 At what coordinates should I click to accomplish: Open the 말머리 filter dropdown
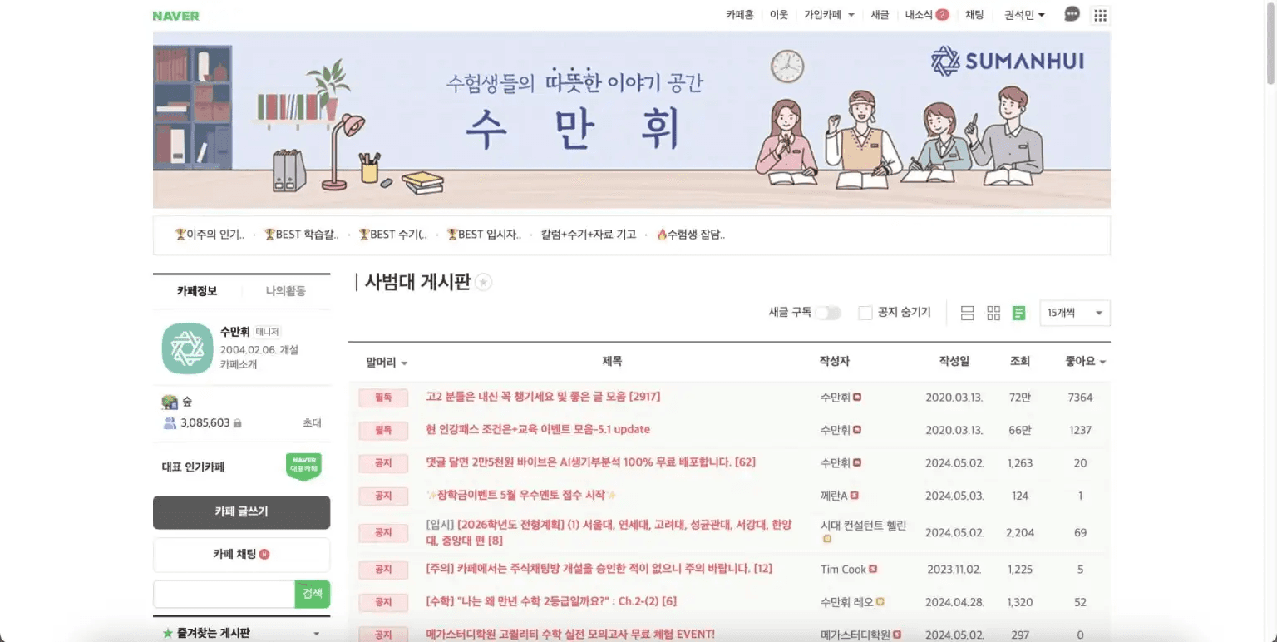pyautogui.click(x=387, y=363)
